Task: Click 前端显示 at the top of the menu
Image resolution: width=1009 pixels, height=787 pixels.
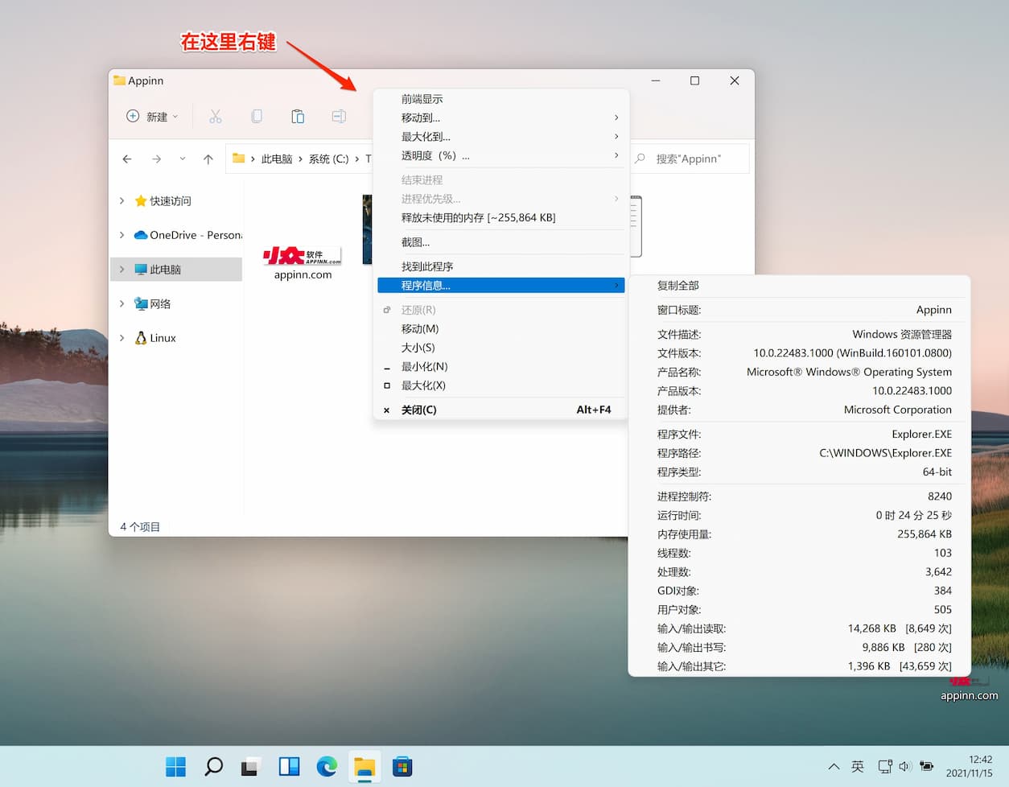Action: point(422,98)
